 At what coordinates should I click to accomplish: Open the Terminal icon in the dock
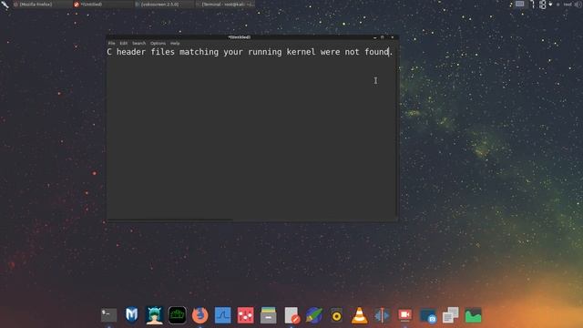coord(109,315)
